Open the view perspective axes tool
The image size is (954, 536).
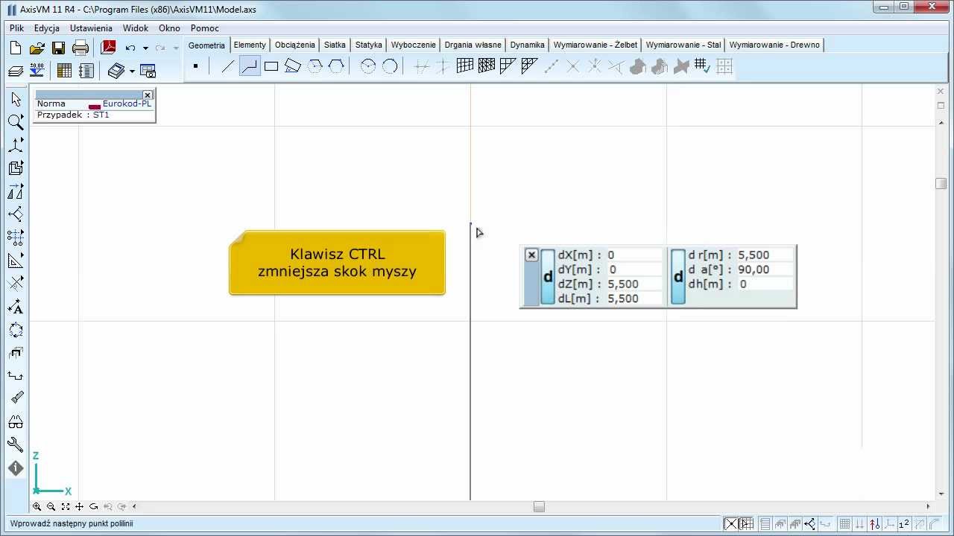pos(16,145)
